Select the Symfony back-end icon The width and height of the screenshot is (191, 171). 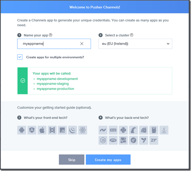[133, 140]
